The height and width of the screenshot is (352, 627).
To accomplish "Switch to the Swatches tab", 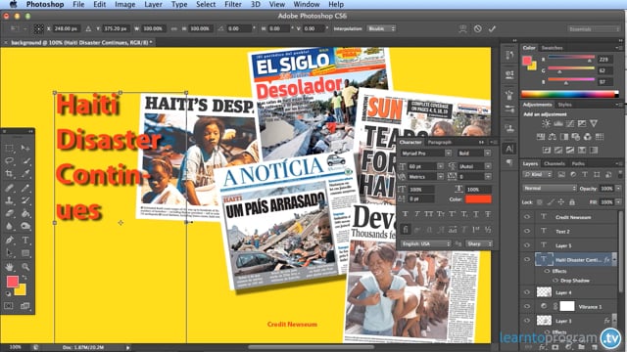I will coord(552,48).
